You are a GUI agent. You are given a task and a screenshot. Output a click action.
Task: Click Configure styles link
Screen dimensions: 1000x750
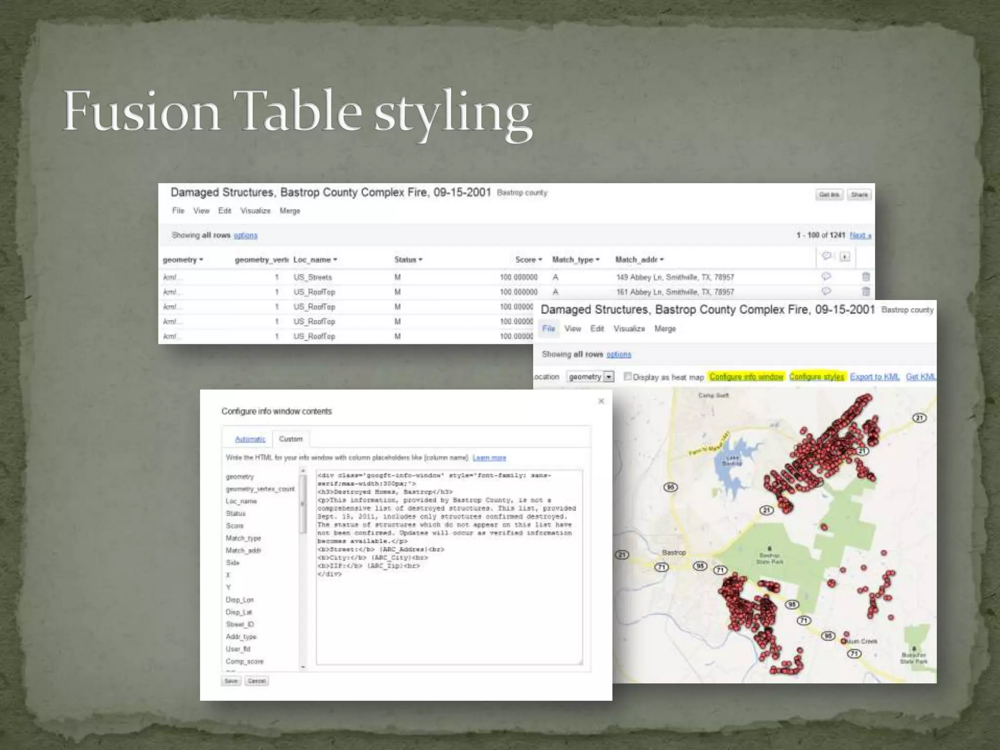(817, 376)
